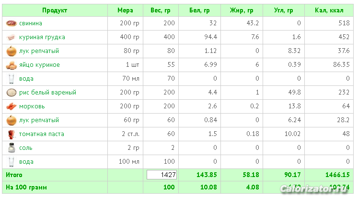Click the chicken breast product icon
Image resolution: width=358 pixels, height=199 pixels.
pos(11,37)
